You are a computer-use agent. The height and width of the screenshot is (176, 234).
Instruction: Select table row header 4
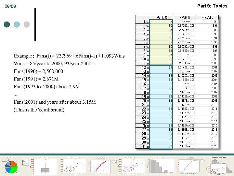142,34
